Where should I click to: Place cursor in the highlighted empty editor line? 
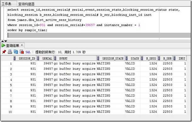pyautogui.click(x=99, y=35)
